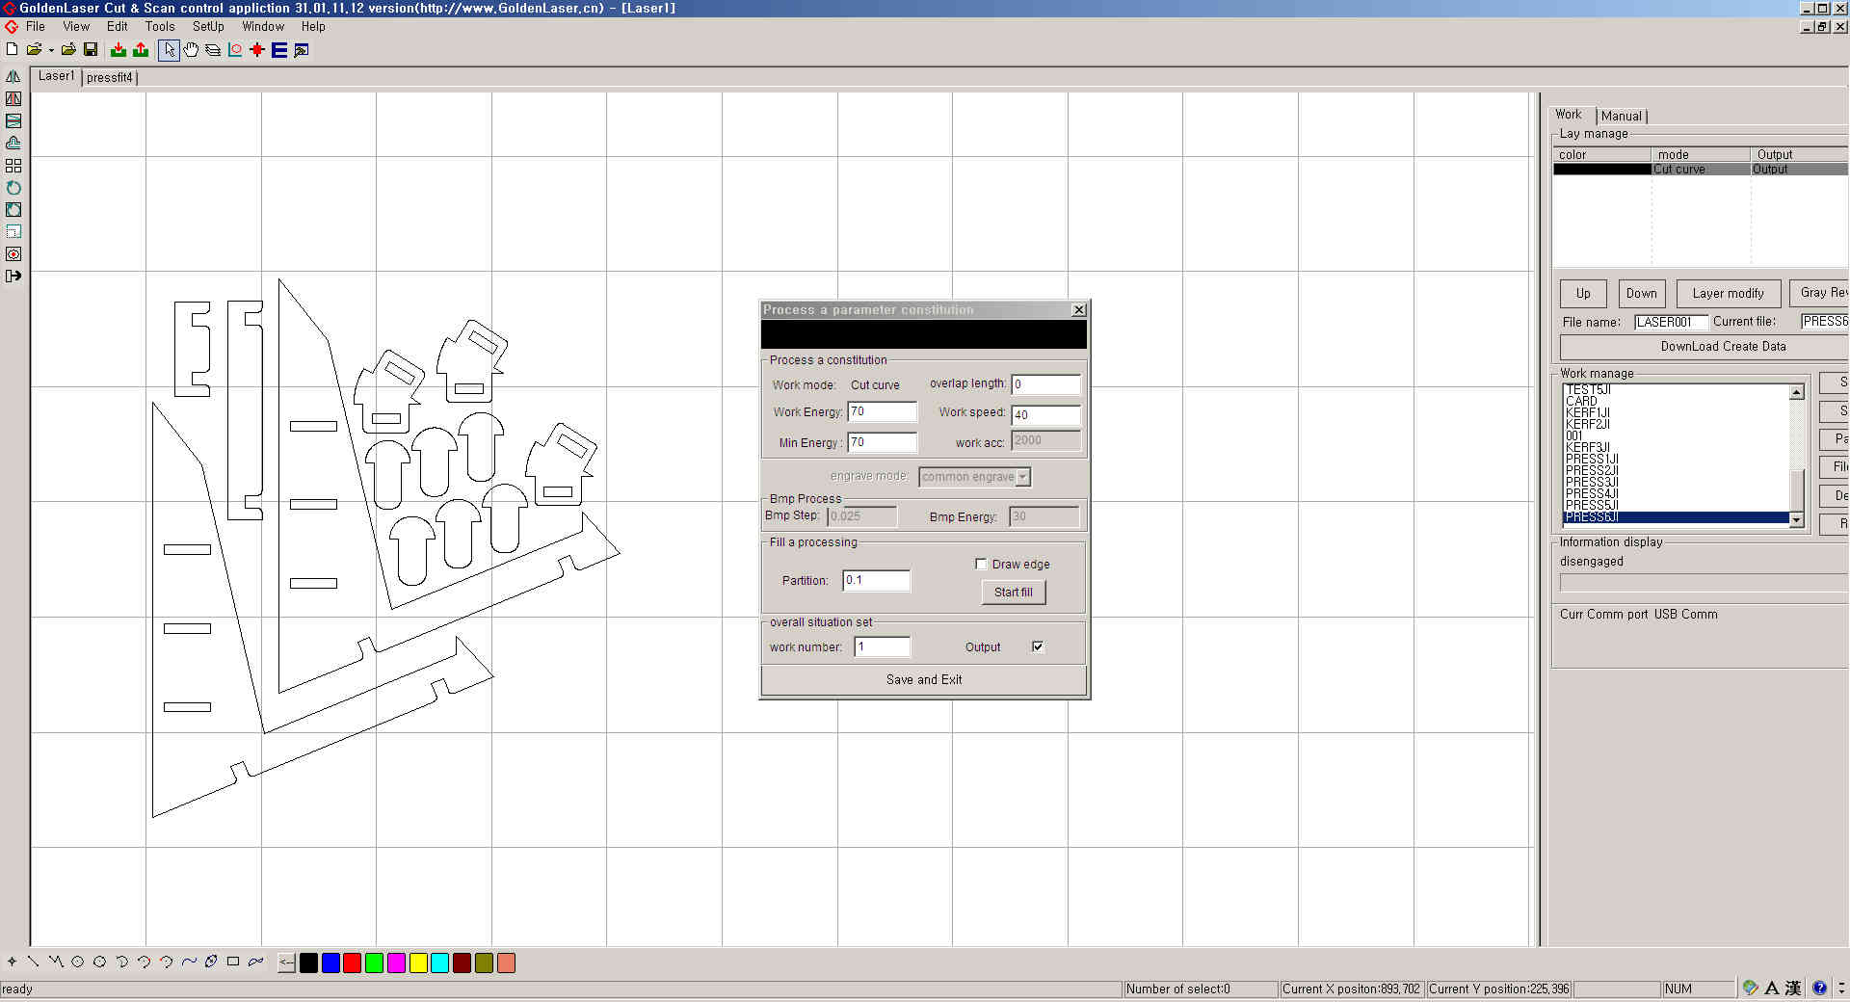Click the circular rotate arrow icon
1850x1002 pixels.
[x=13, y=188]
